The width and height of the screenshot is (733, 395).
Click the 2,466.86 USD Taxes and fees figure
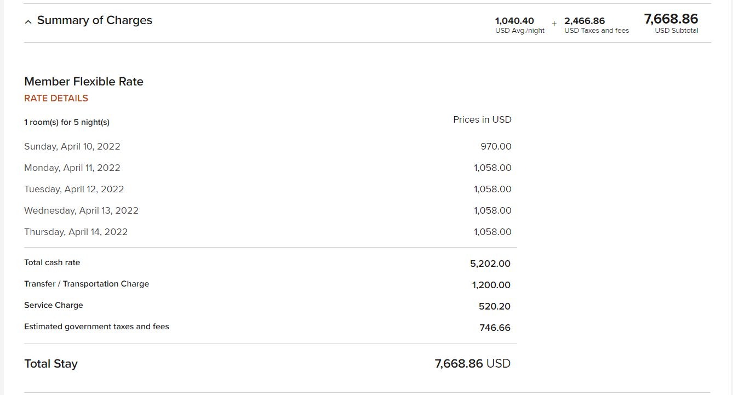coord(597,26)
